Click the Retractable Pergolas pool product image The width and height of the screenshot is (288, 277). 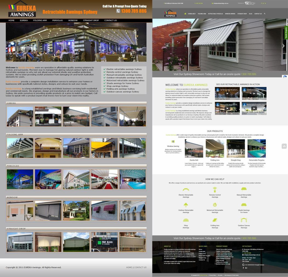point(256,148)
